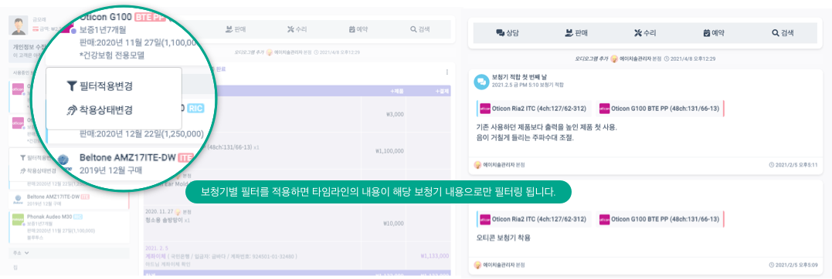Select 수리 tab in the left customer window
This screenshot has height=279, width=832.
tap(297, 29)
